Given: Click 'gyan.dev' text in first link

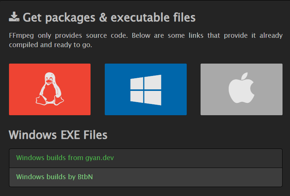Looking at the screenshot, I should tap(100, 158).
